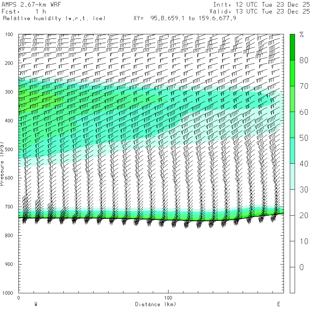Click the 500 hPa pressure axis label
Image resolution: width=312 pixels, height=312 pixels.
tap(9, 149)
